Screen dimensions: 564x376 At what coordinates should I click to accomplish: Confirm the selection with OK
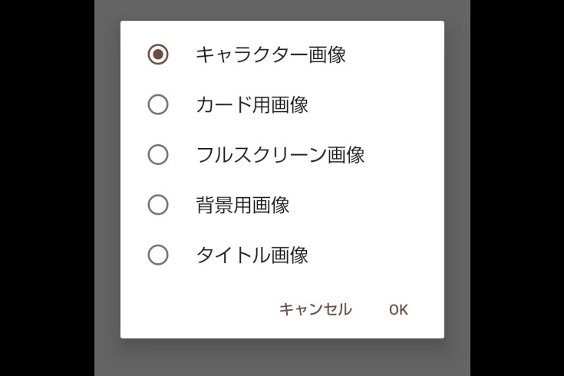click(398, 310)
